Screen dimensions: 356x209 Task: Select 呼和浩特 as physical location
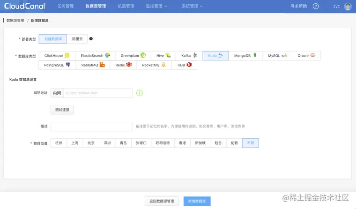click(x=163, y=143)
